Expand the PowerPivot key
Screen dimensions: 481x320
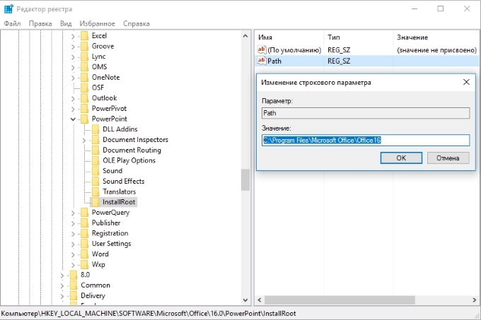73,109
